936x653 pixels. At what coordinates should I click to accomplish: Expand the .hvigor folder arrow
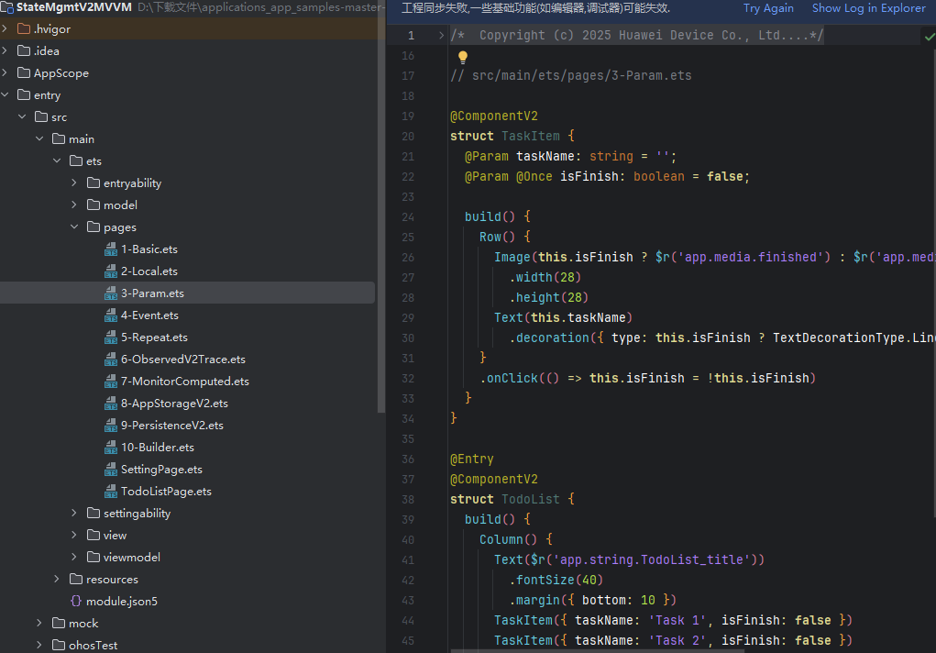5,28
